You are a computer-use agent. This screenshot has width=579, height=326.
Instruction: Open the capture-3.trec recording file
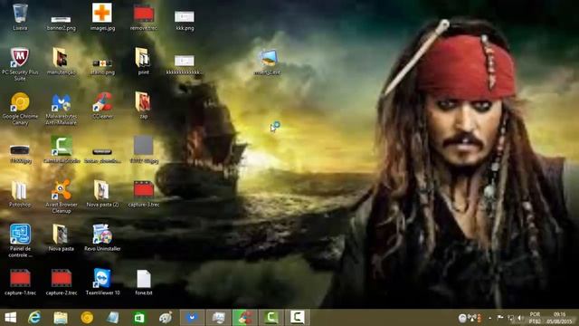pos(144,194)
